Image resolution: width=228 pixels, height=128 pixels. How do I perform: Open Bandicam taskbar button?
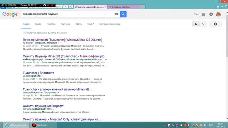point(43,125)
